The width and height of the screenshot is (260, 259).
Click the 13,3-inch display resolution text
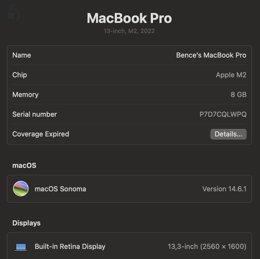click(x=207, y=246)
